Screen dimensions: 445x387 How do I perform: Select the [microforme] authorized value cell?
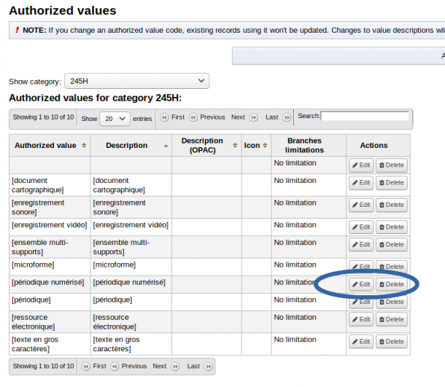pos(50,267)
